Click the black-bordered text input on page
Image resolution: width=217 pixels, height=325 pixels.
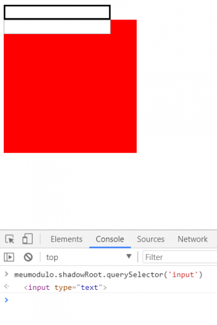[57, 12]
